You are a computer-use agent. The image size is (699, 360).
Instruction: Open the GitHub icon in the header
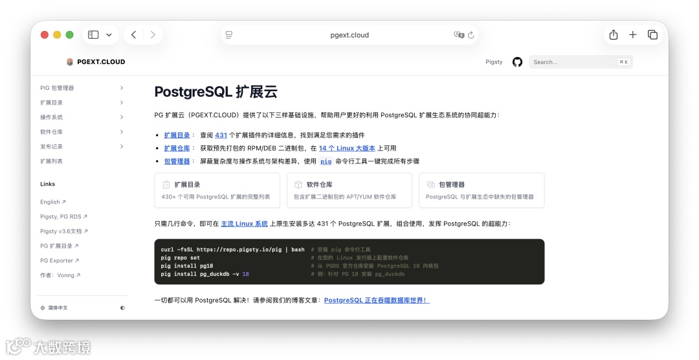(x=517, y=62)
